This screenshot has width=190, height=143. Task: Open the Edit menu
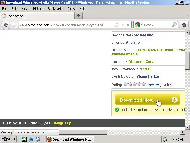click(14, 9)
